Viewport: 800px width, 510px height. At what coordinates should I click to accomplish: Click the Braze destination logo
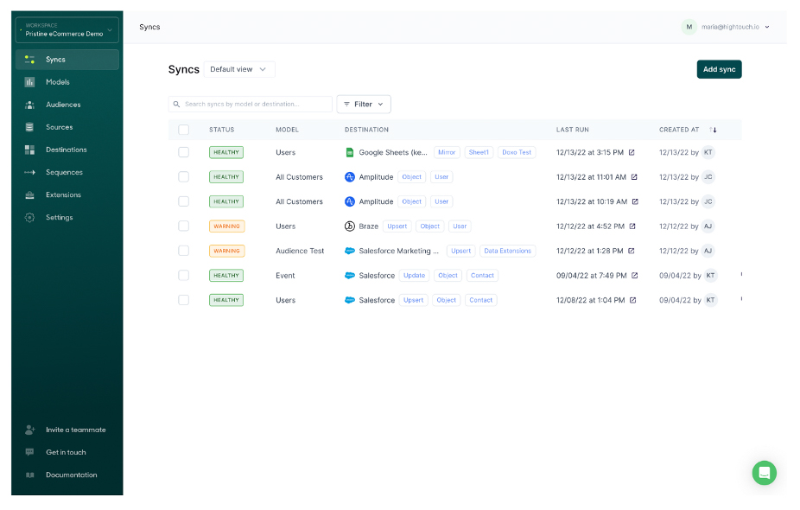pyautogui.click(x=350, y=226)
